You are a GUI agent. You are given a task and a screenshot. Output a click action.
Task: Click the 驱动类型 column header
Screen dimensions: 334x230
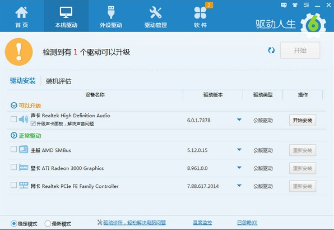click(x=263, y=95)
